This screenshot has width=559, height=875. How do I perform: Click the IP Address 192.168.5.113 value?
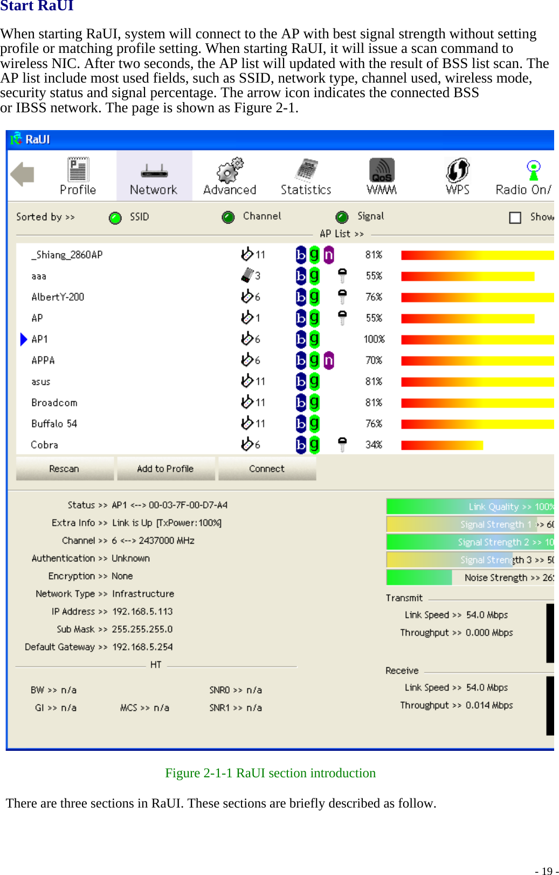click(142, 612)
